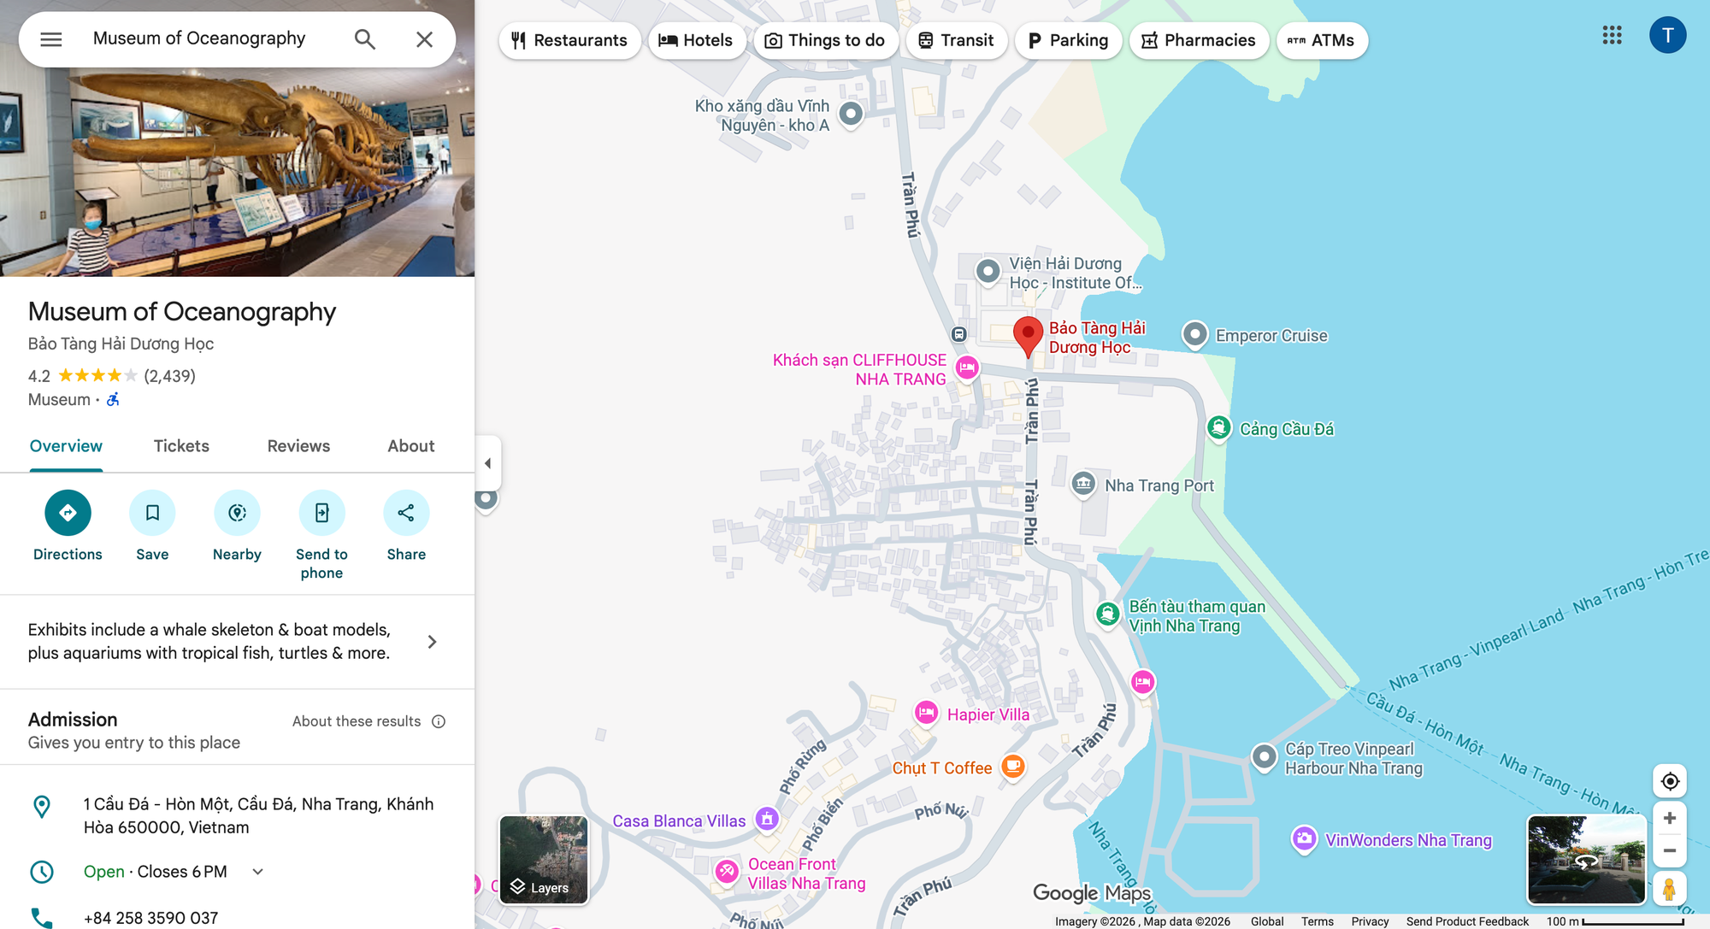Click the search magnifier icon
Screen dimensions: 1710x929
tap(365, 39)
